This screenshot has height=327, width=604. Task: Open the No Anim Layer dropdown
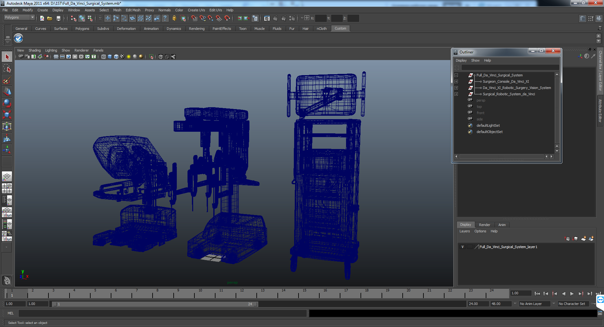[x=515, y=304]
